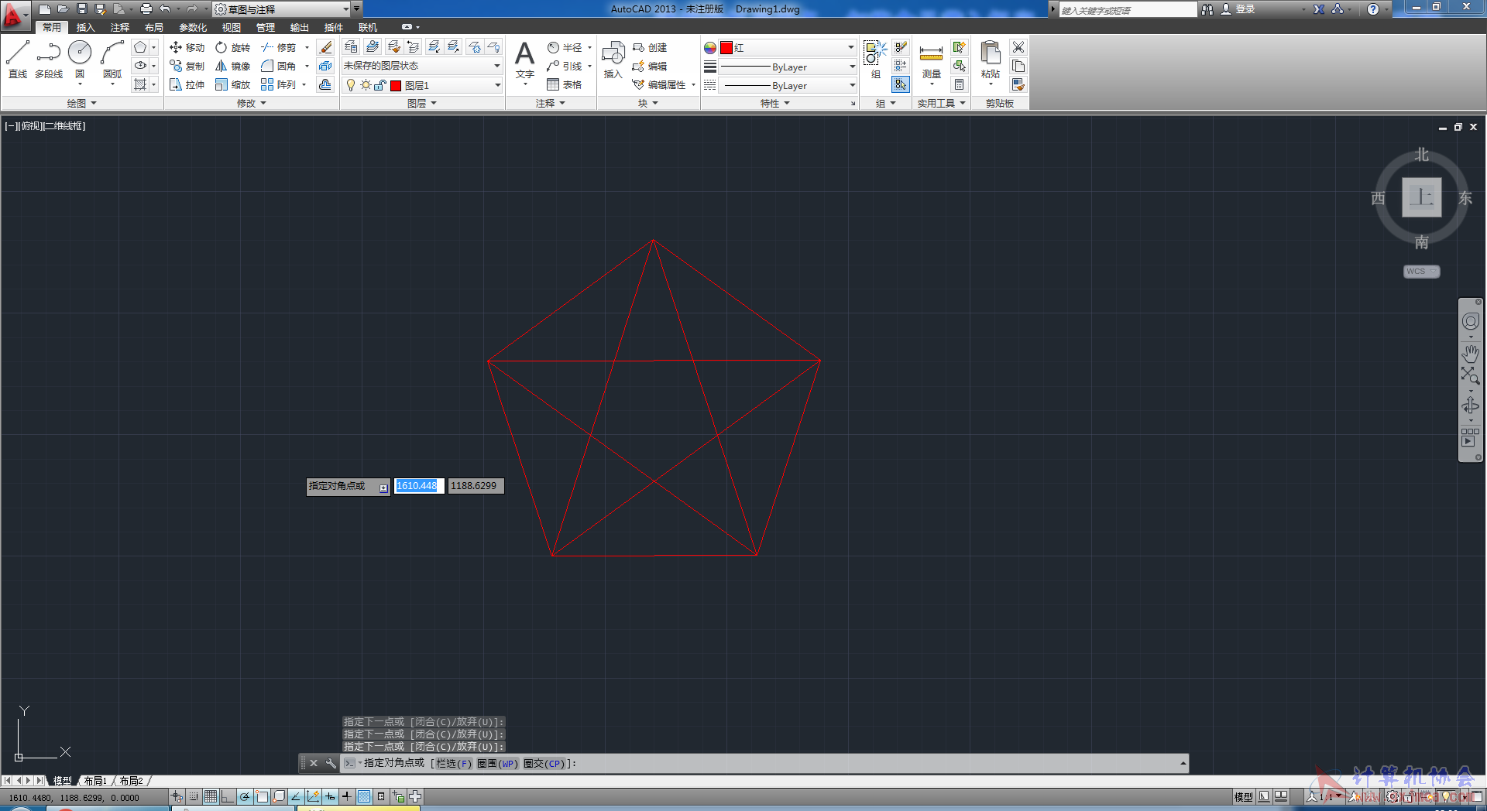Click the 表格 (Table) tool
Viewport: 1487px width, 811px height.
(x=565, y=84)
